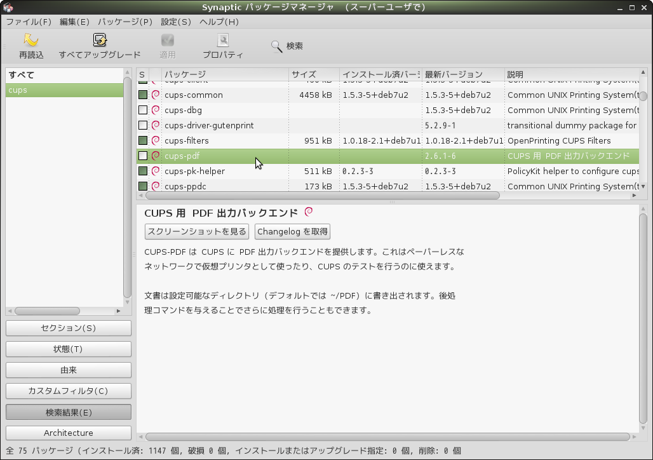
Task: Click the Debian swirl icon of cups-driver-gutenprint
Action: 156,125
